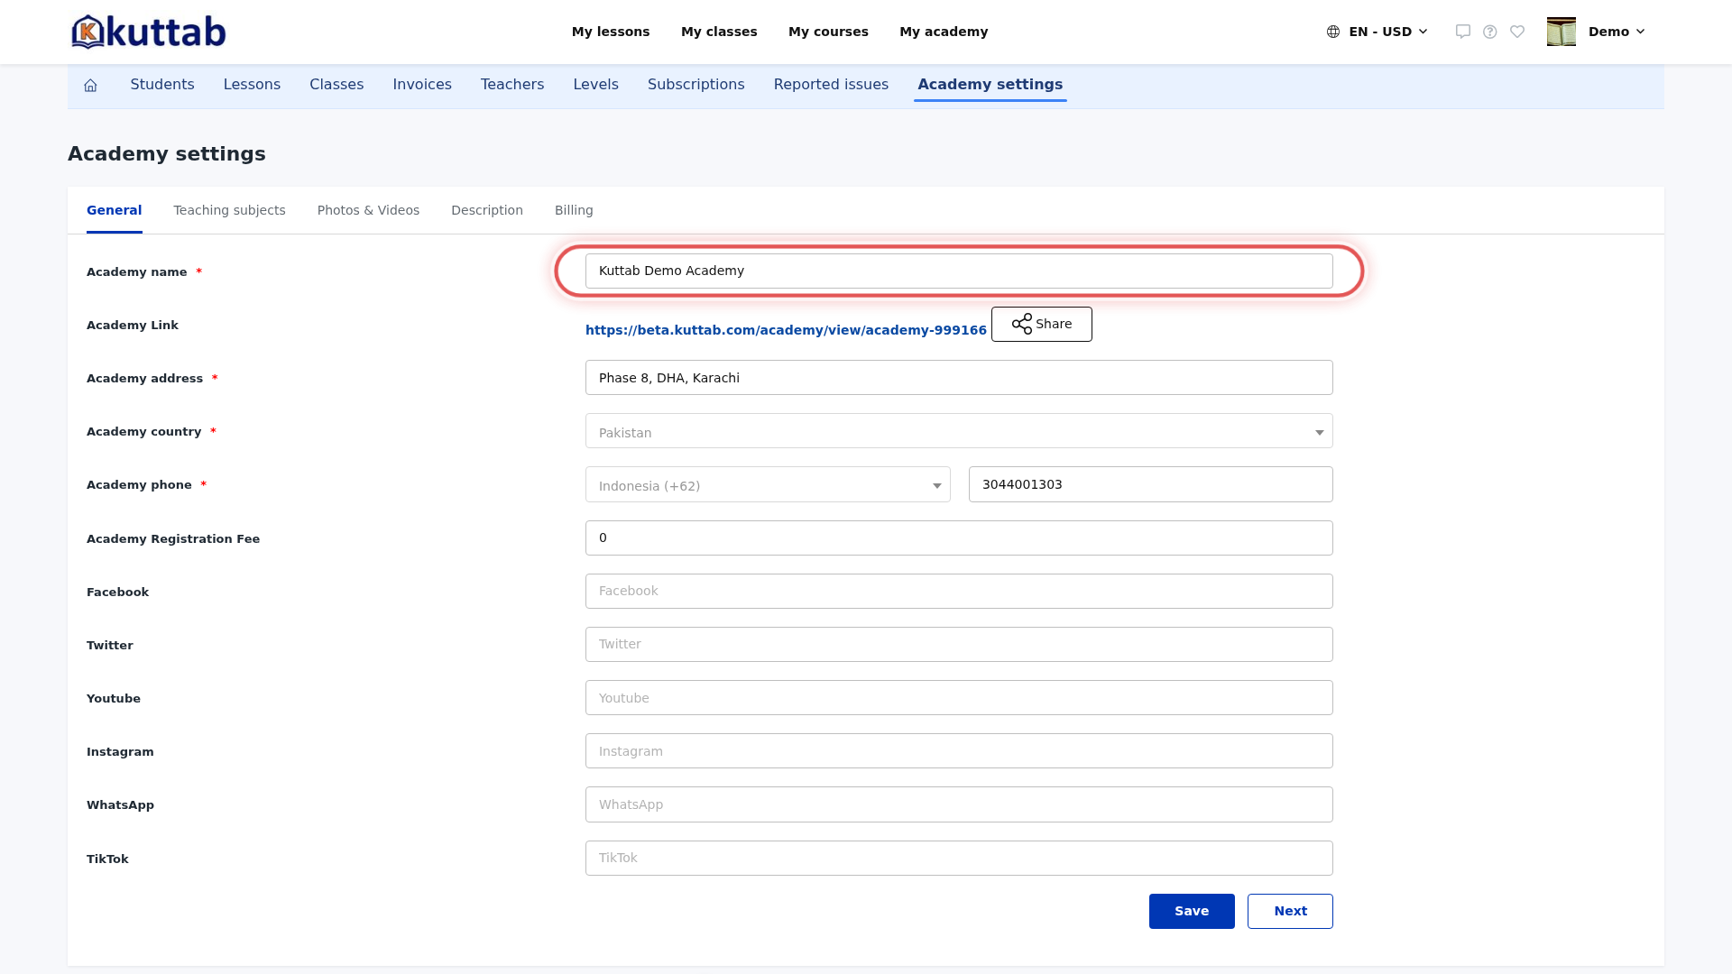Open the help question mark icon
Screen dimensions: 1732x974
pos(1490,32)
